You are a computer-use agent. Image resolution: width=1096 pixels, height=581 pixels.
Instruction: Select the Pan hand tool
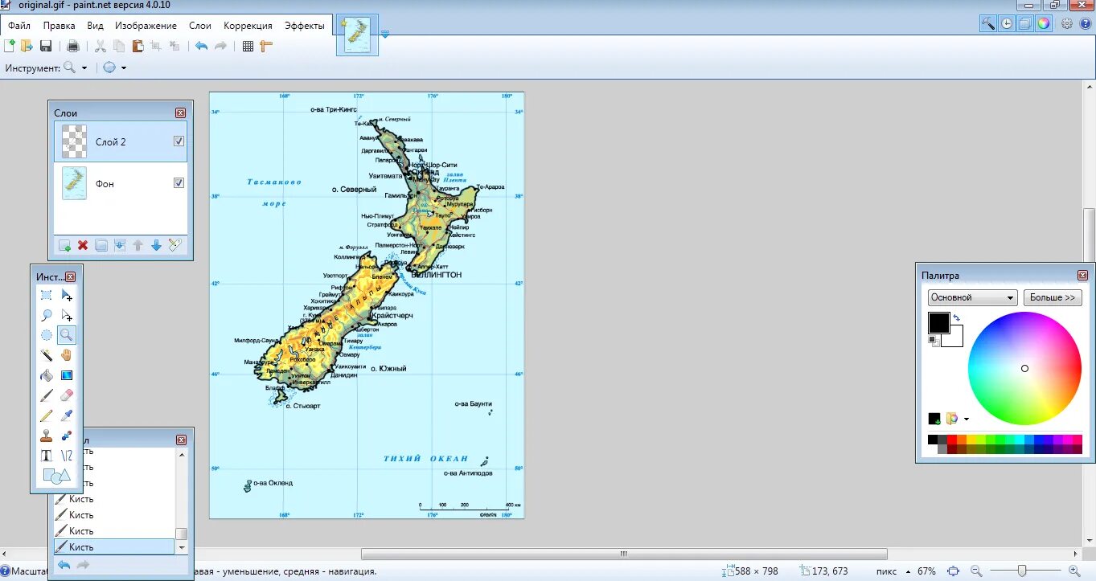[67, 355]
